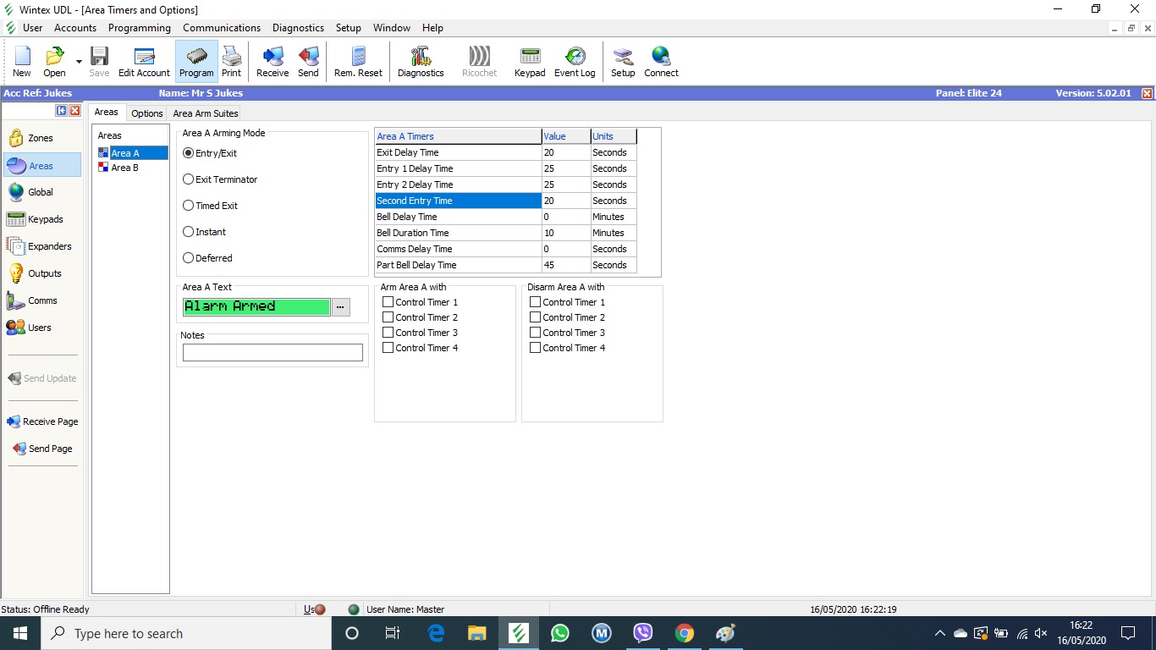Screen dimensions: 1156x650
Task: Click the Value column header
Action: [x=565, y=136]
